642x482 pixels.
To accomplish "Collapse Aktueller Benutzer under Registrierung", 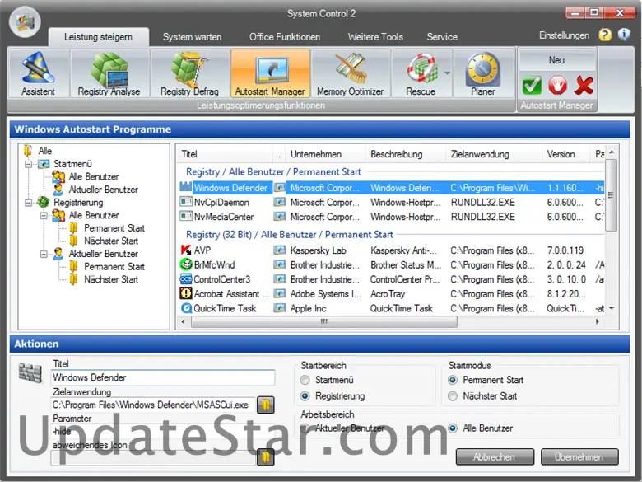I will tap(44, 254).
